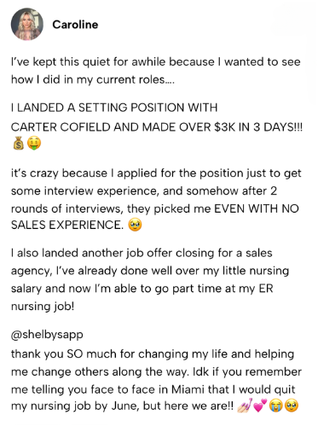This screenshot has width=318, height=427.
Task: Click the text CARTER COFIELD
Action: pyautogui.click(x=61, y=127)
